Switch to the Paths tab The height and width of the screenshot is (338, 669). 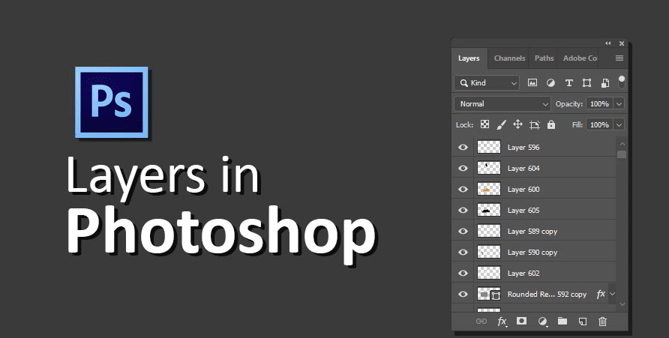coord(544,58)
